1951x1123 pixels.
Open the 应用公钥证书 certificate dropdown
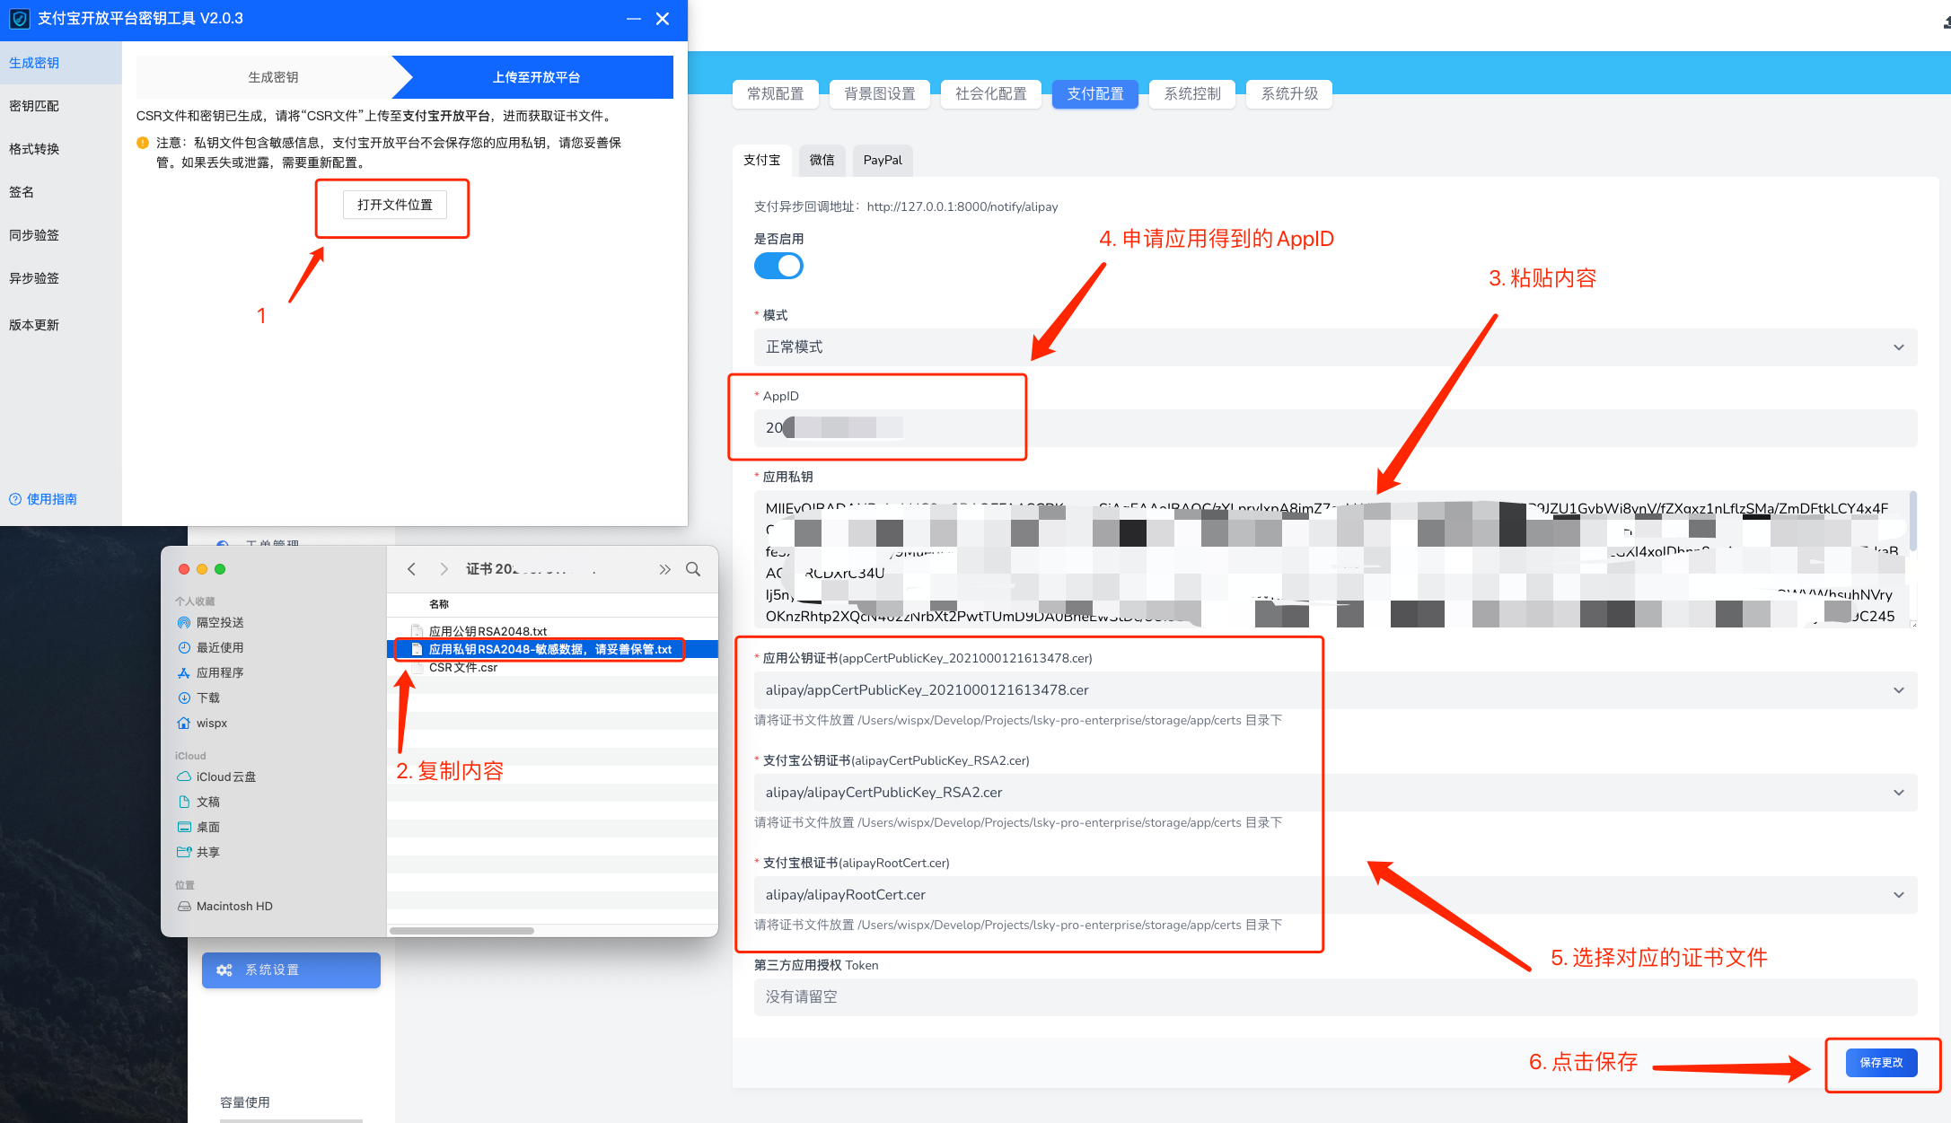tap(1335, 690)
